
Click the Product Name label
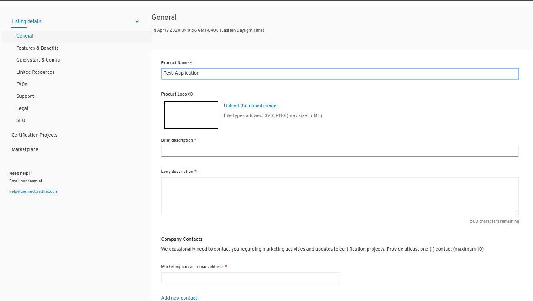click(175, 63)
